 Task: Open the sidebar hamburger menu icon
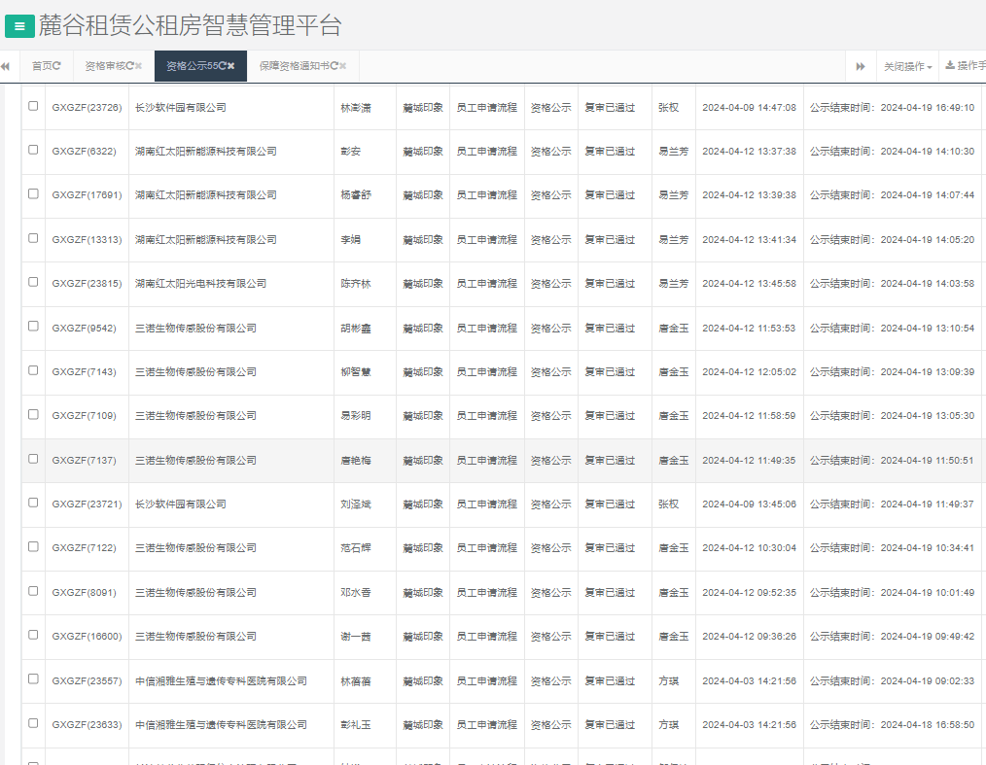tap(19, 26)
